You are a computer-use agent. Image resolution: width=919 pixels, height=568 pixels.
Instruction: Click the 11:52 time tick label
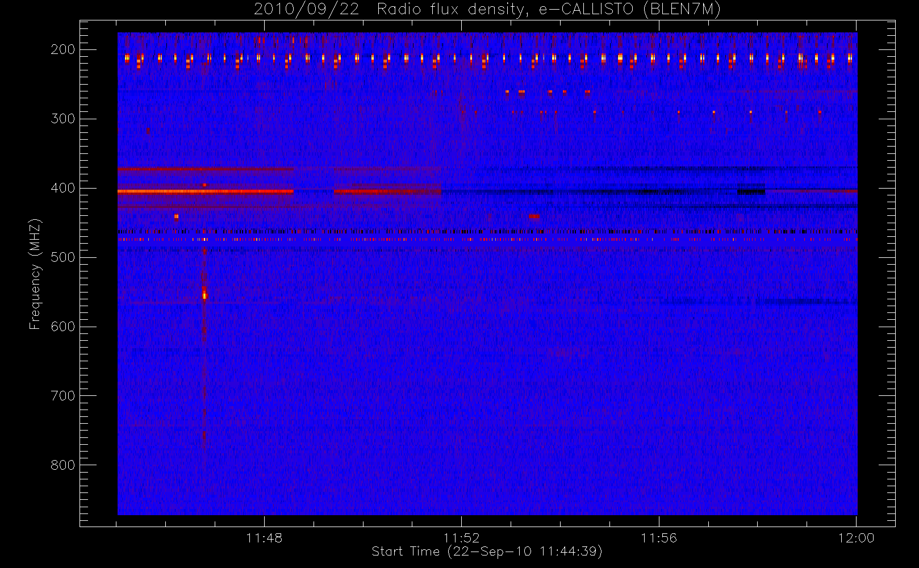pos(462,538)
